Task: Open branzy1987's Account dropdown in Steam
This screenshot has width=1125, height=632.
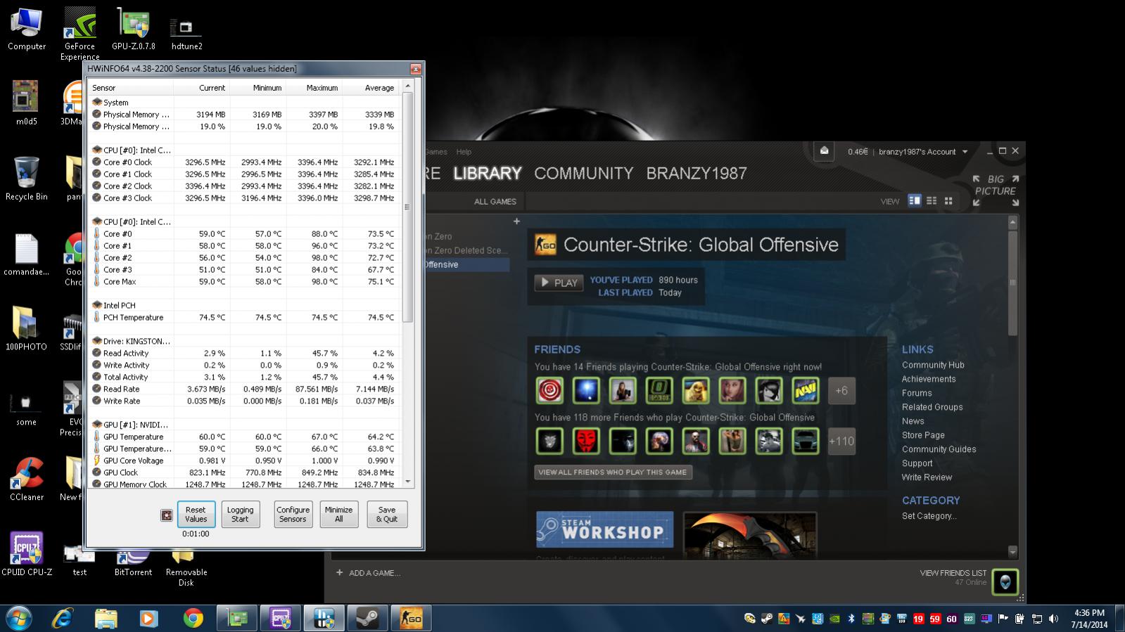Action: [x=923, y=152]
